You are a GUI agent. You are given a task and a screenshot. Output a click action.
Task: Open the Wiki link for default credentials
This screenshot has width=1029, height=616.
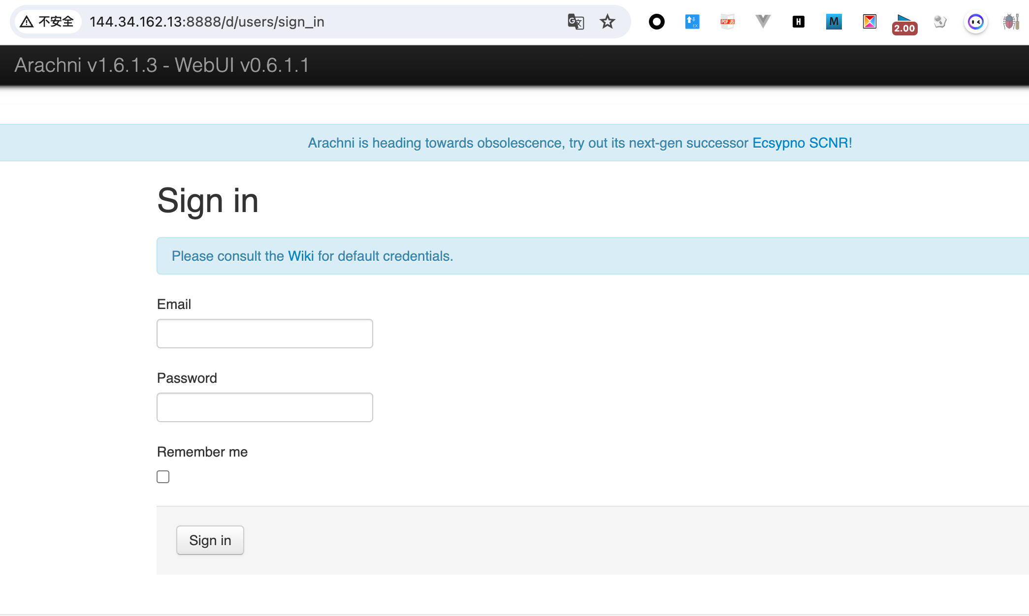pos(301,256)
